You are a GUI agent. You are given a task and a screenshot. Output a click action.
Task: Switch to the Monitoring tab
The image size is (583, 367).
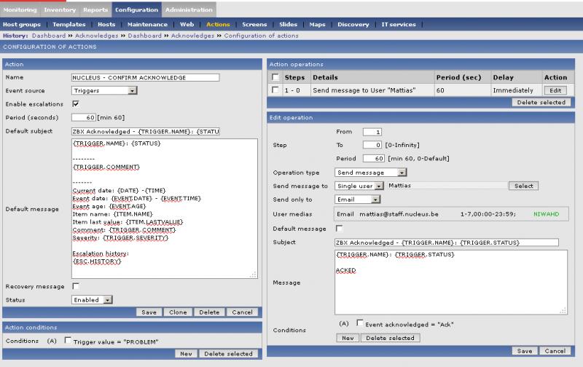(19, 9)
